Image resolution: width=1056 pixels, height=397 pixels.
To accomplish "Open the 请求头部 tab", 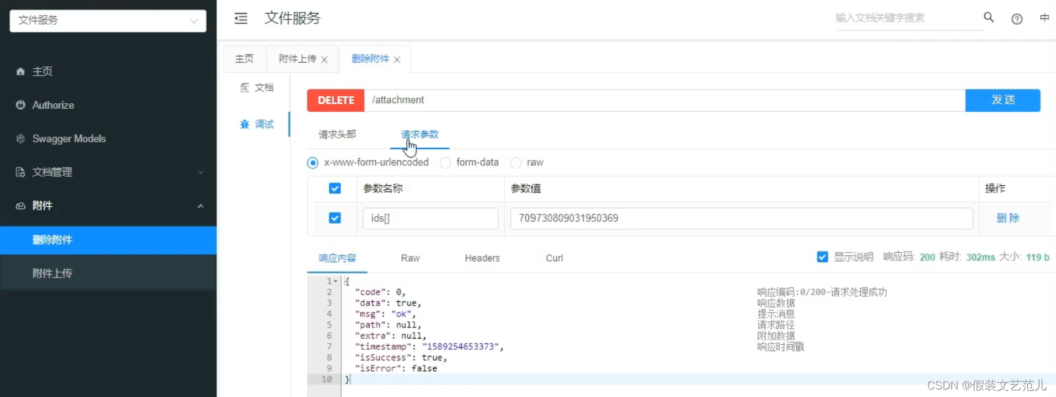I will 337,134.
